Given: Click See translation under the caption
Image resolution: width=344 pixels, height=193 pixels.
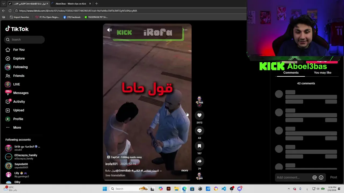Looking at the screenshot, I should pos(115,175).
